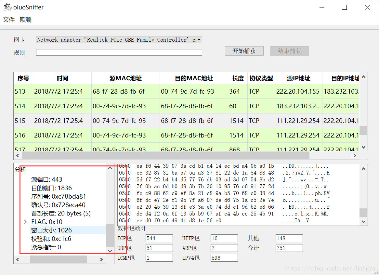Click the 规则 filter input field
This screenshot has height=275, width=379.
[x=119, y=52]
